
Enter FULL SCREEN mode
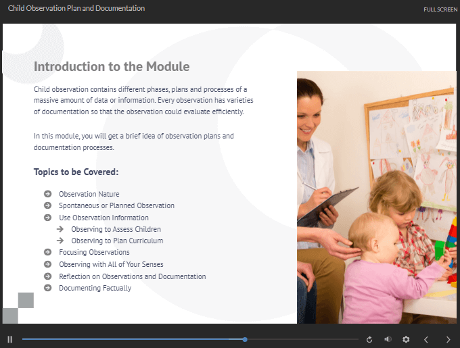[x=440, y=9]
